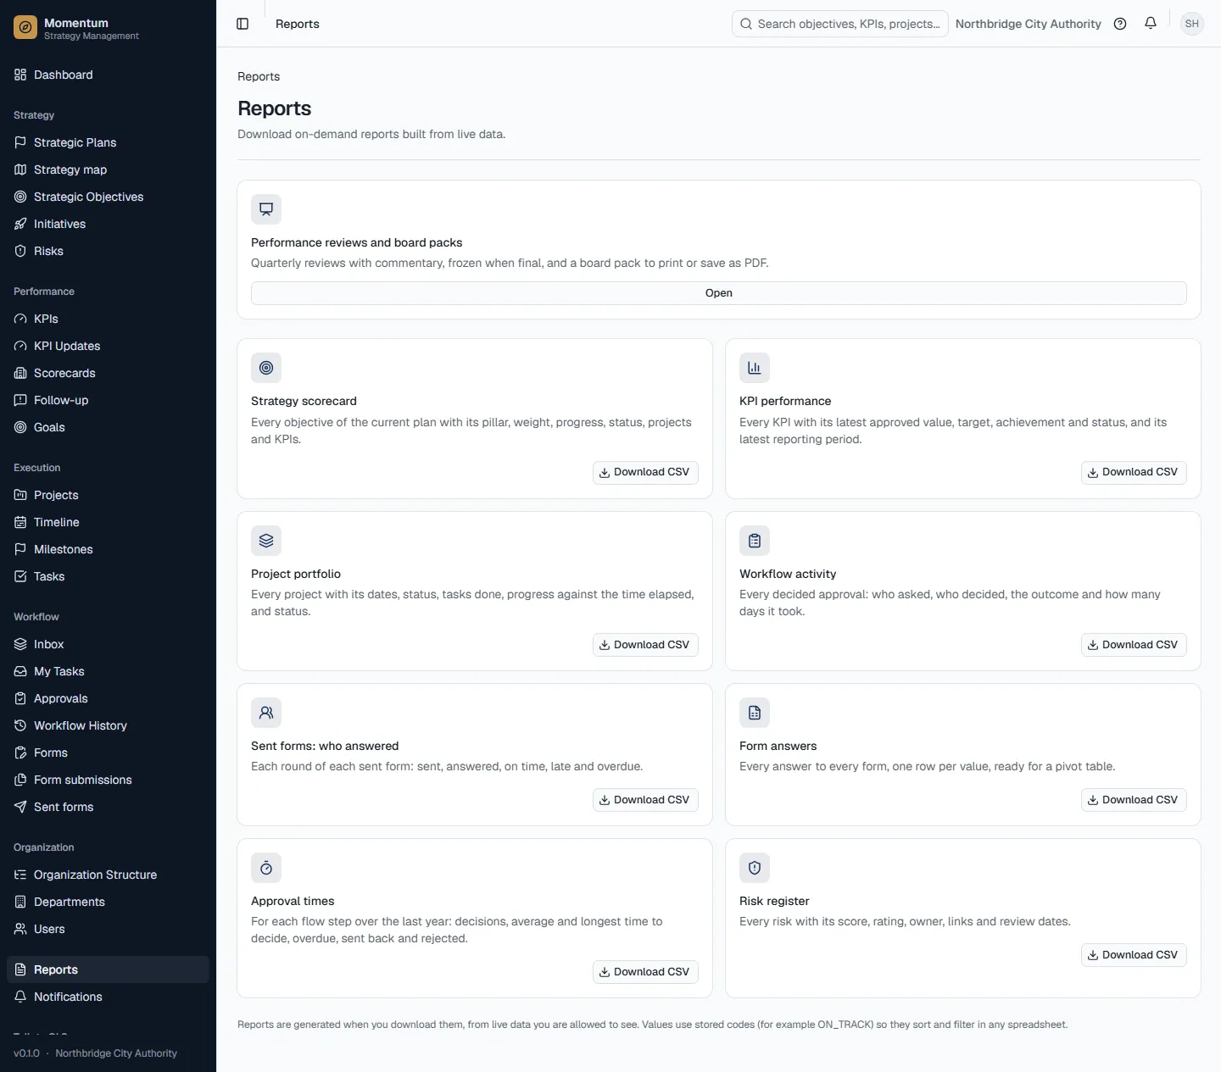Click the Form answers document icon

(755, 713)
